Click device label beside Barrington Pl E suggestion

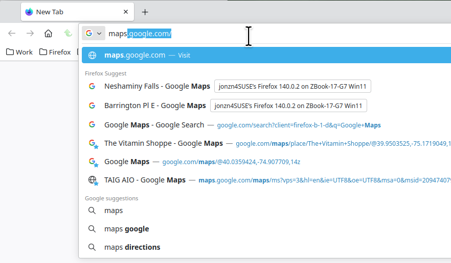[x=288, y=106]
